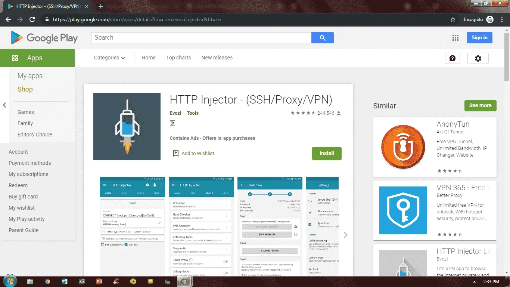This screenshot has width=510, height=287.
Task: Click the blue search magnifier button
Action: [323, 38]
